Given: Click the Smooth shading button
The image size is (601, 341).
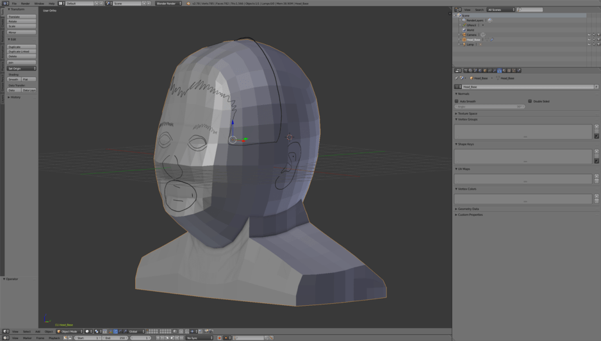Looking at the screenshot, I should pos(13,79).
